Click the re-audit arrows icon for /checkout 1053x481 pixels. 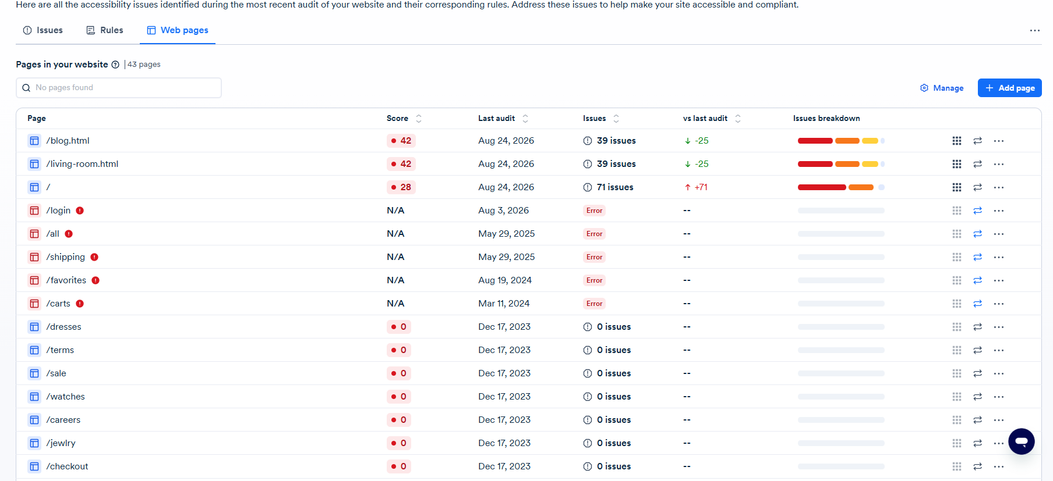[977, 466]
